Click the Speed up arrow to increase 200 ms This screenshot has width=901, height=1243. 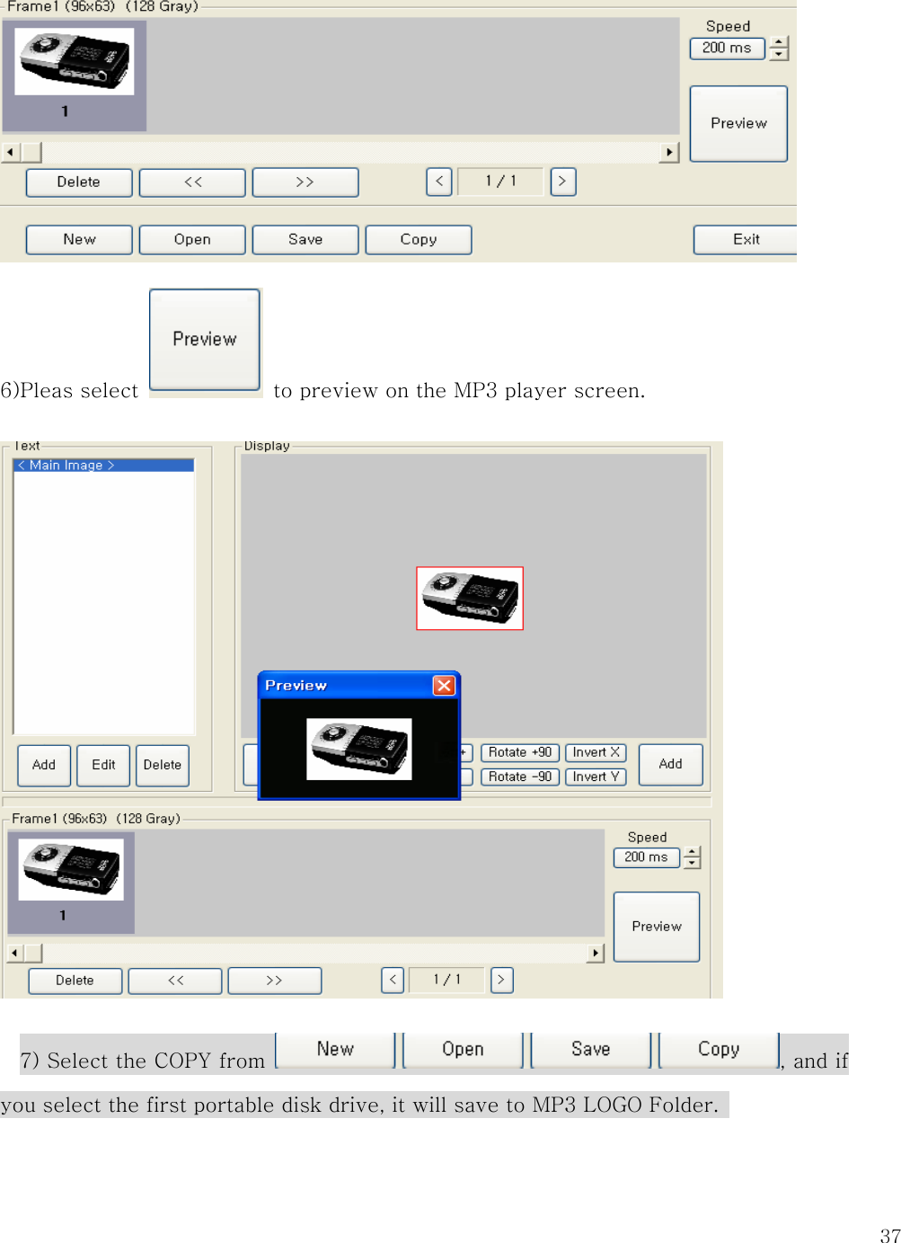[778, 43]
